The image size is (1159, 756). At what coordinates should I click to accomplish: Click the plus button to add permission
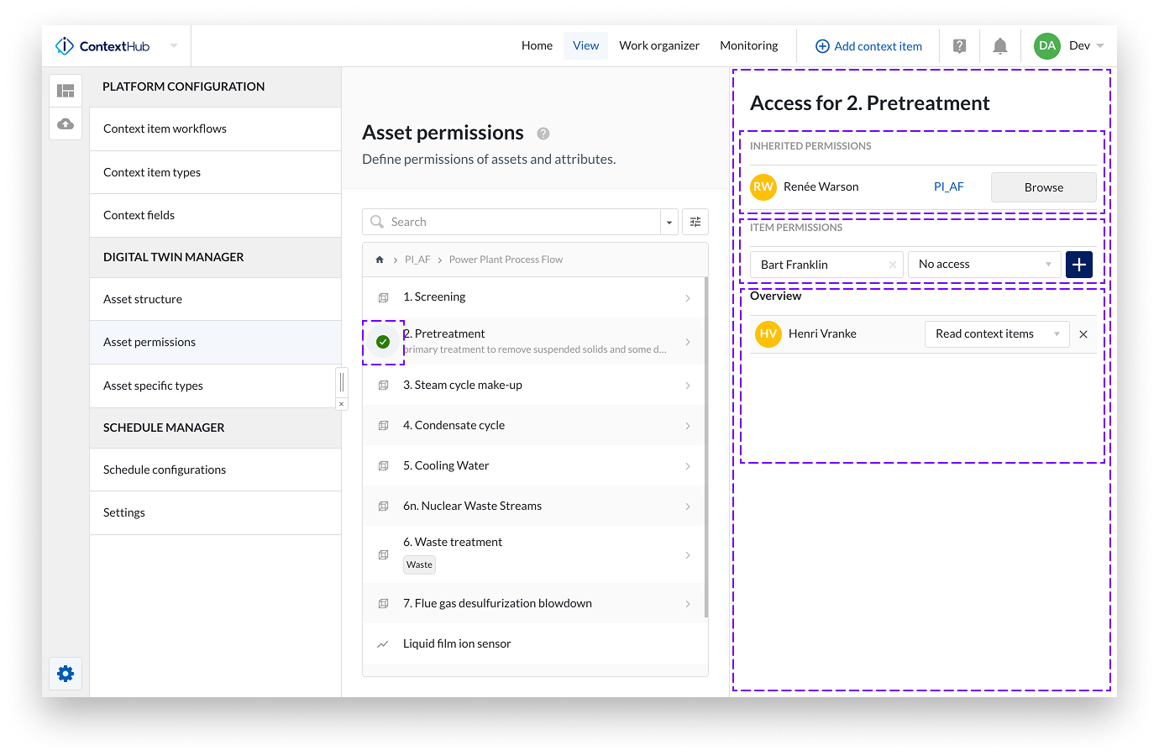(1078, 265)
